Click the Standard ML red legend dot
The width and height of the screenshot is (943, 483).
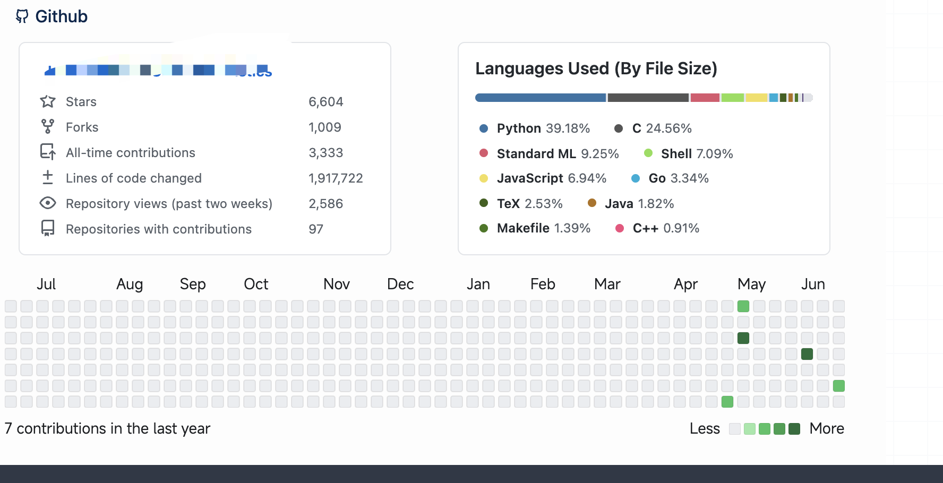click(484, 153)
